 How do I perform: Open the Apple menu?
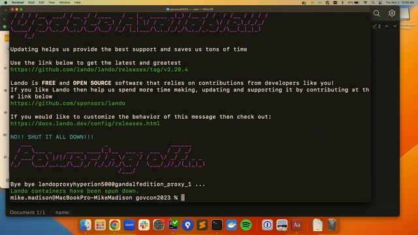coord(6,3)
